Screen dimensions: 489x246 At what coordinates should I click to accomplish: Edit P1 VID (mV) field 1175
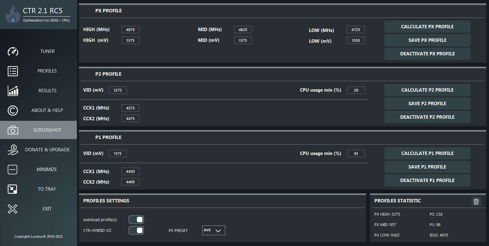pos(118,153)
